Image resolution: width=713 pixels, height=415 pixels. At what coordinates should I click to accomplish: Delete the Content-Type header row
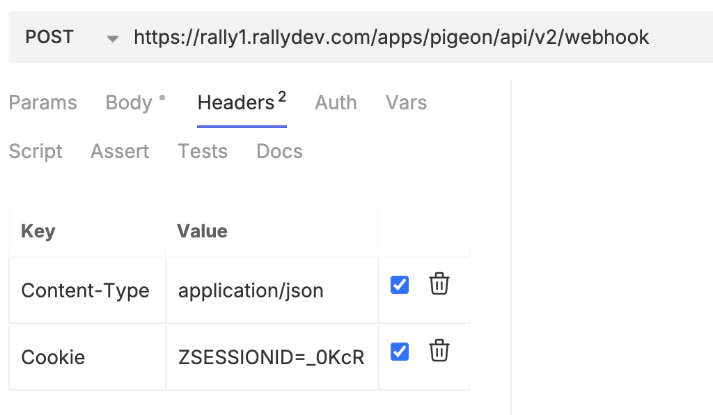439,284
